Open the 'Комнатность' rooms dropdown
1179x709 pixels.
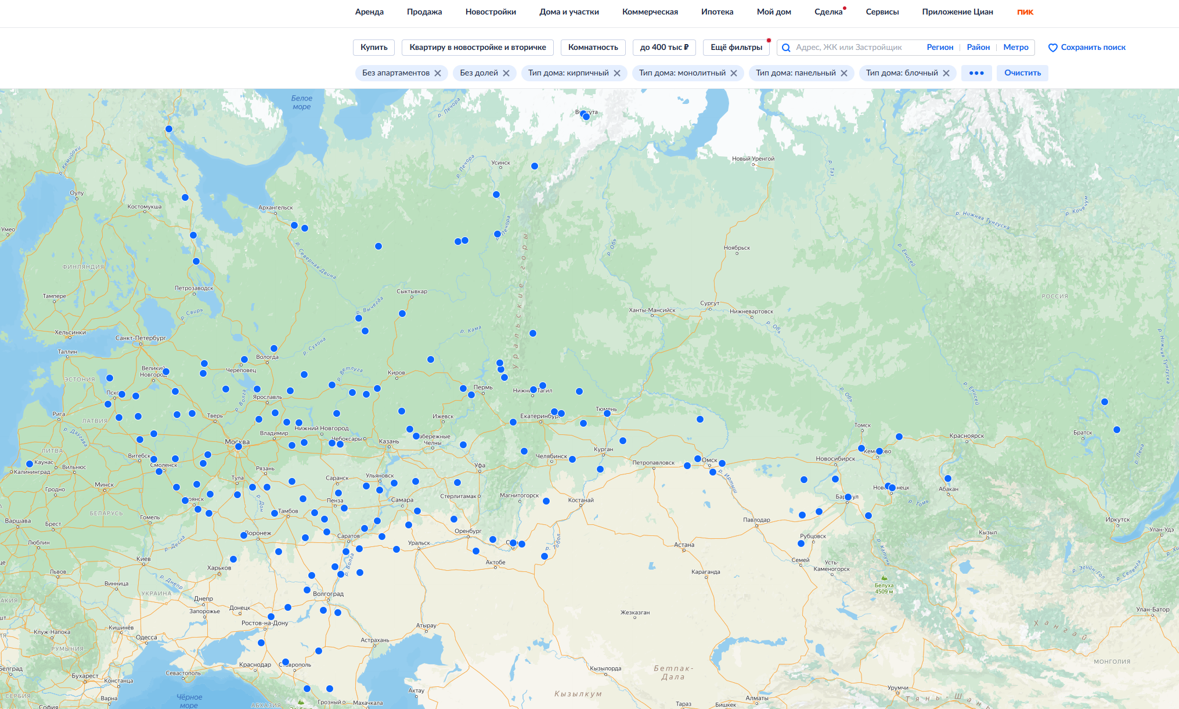click(x=593, y=48)
